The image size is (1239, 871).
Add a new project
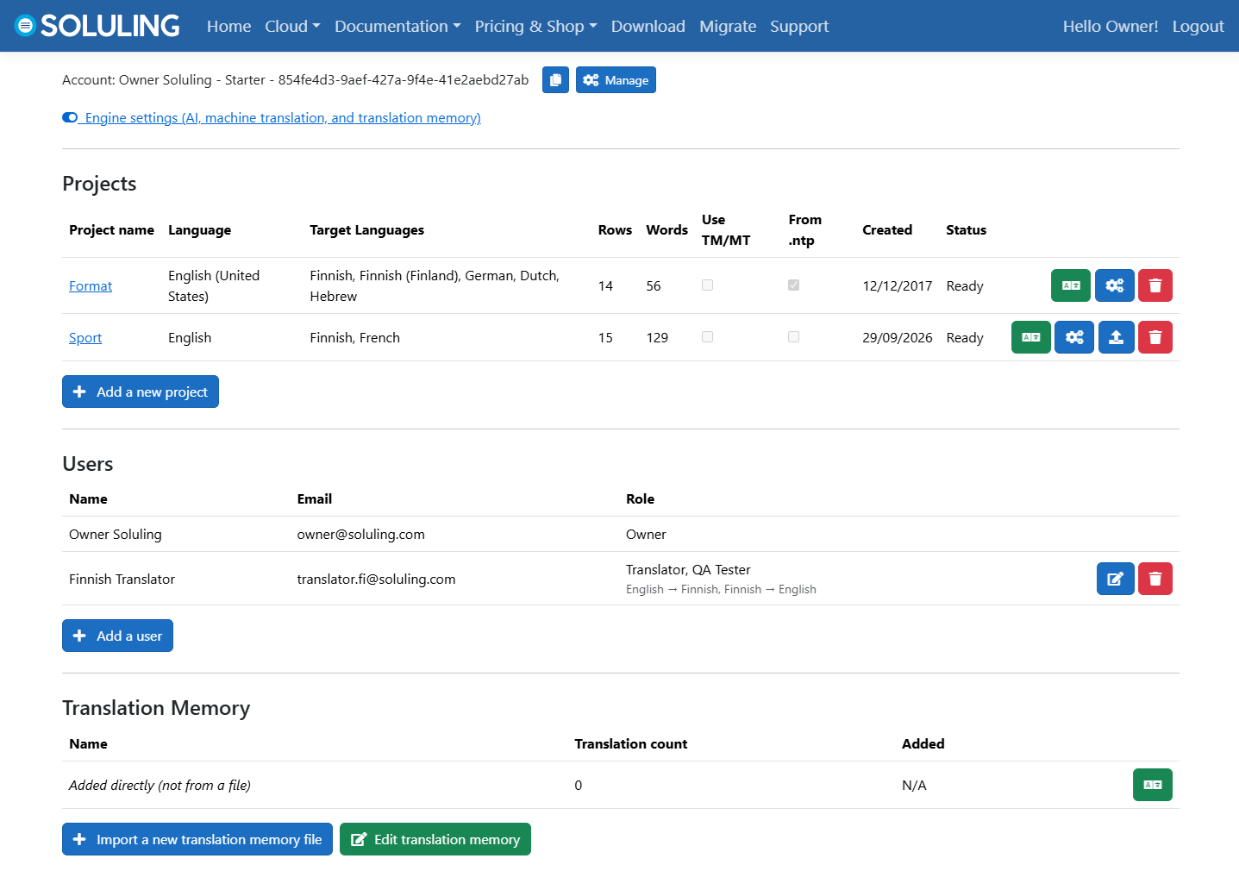[141, 392]
